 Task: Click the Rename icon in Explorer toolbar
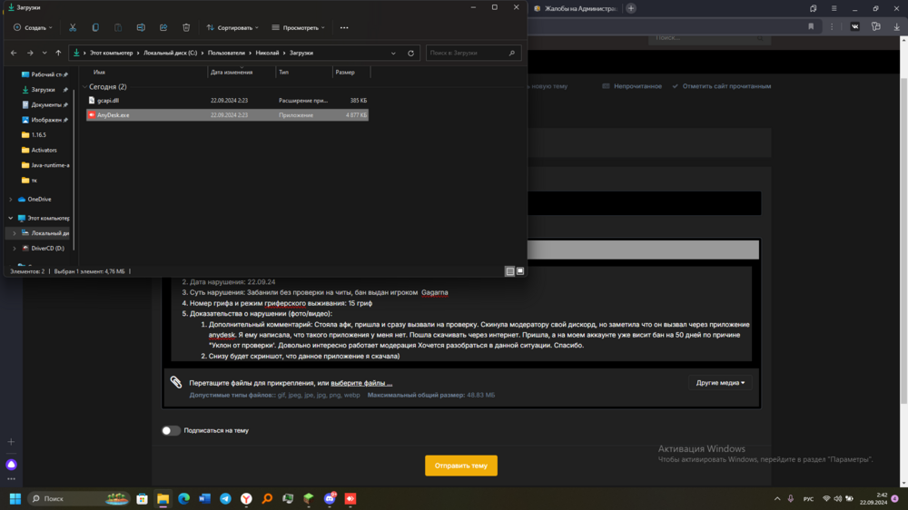(x=141, y=27)
